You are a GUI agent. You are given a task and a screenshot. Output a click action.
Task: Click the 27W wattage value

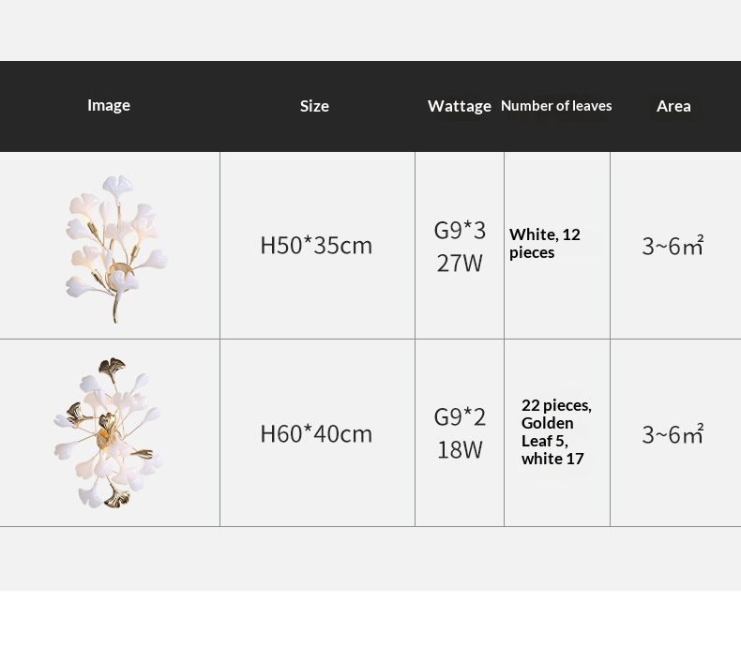click(x=460, y=263)
